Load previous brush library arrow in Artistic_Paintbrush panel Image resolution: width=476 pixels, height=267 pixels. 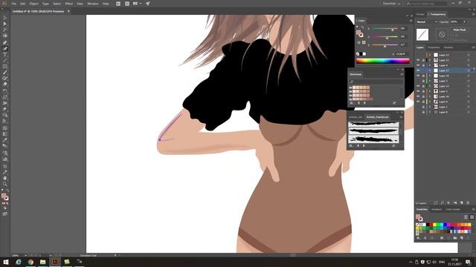pyautogui.click(x=358, y=145)
